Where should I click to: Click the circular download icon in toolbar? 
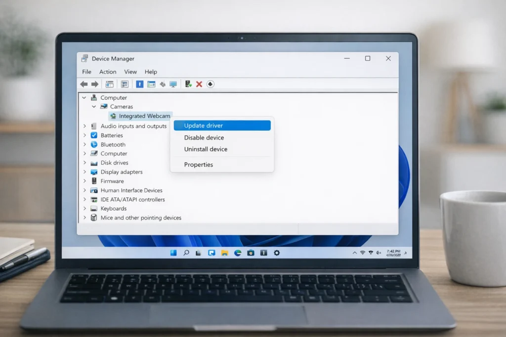coord(211,84)
